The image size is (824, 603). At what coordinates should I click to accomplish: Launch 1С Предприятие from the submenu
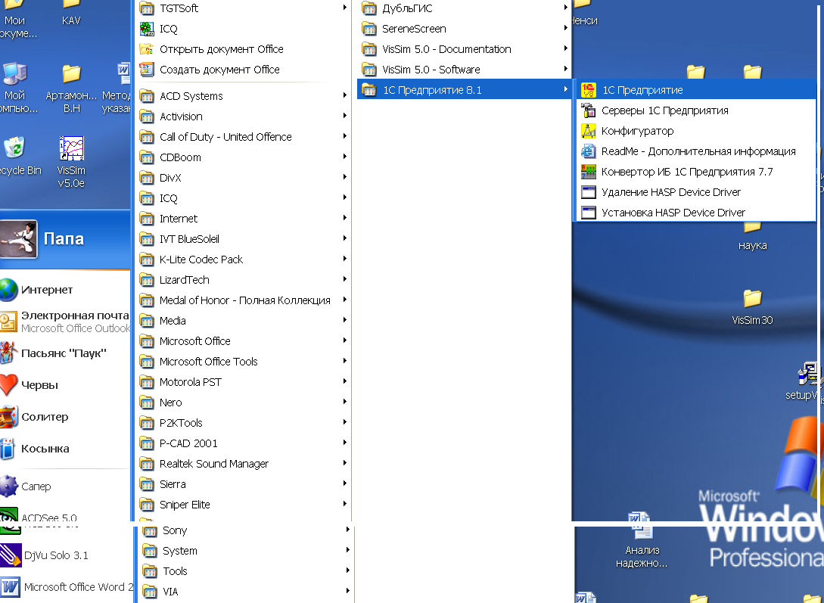(x=696, y=90)
